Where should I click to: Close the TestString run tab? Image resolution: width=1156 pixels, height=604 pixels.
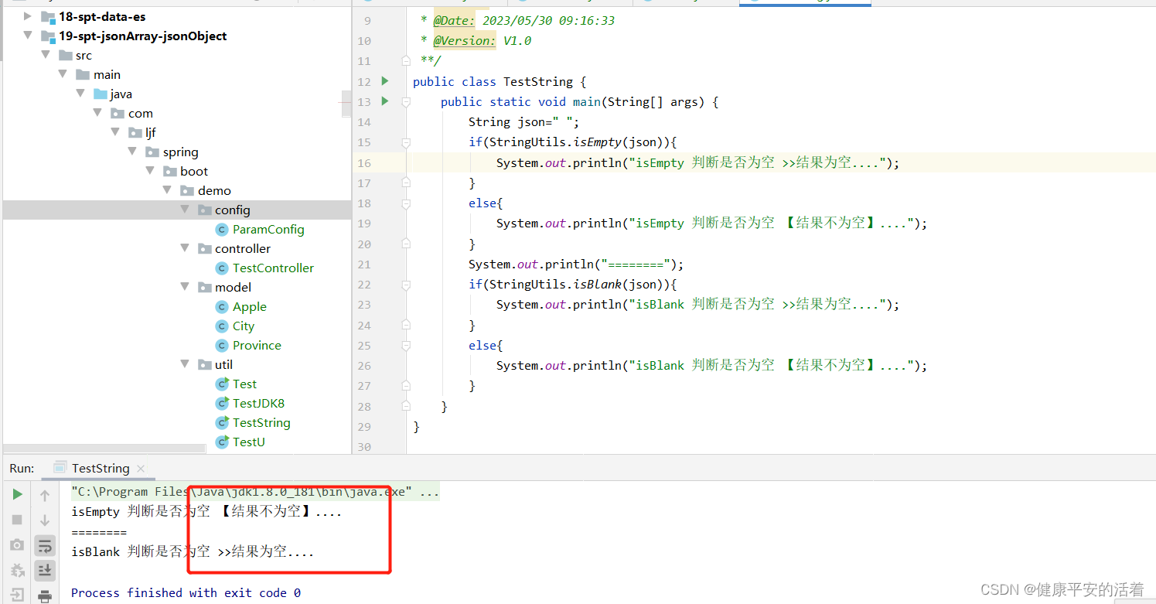(x=141, y=468)
